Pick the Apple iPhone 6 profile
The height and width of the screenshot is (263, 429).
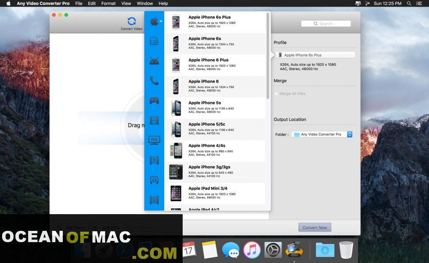click(x=215, y=86)
